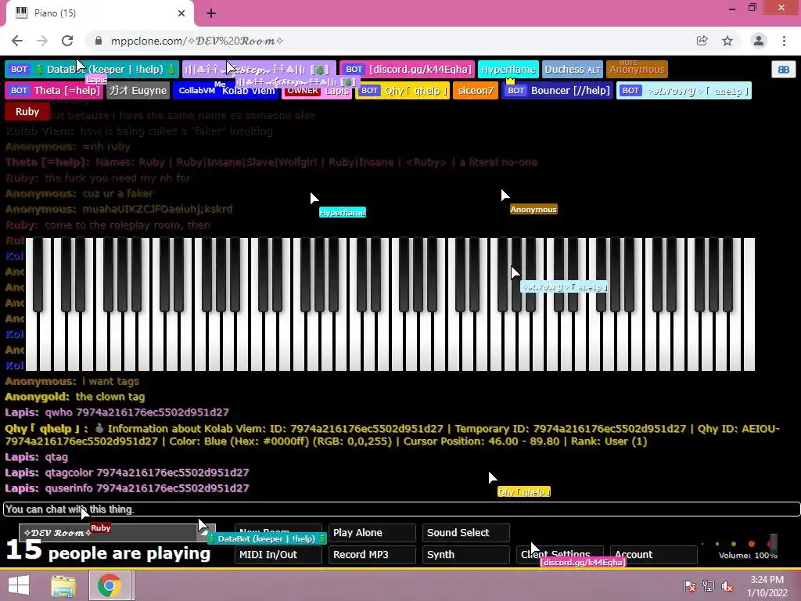Open Client Settings

560,555
